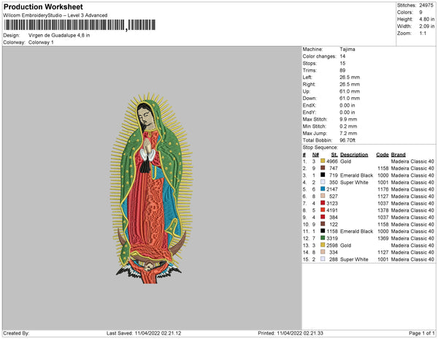Click the Virgen de Guadalupe embroidery preview
The height and width of the screenshot is (339, 438).
click(x=151, y=188)
